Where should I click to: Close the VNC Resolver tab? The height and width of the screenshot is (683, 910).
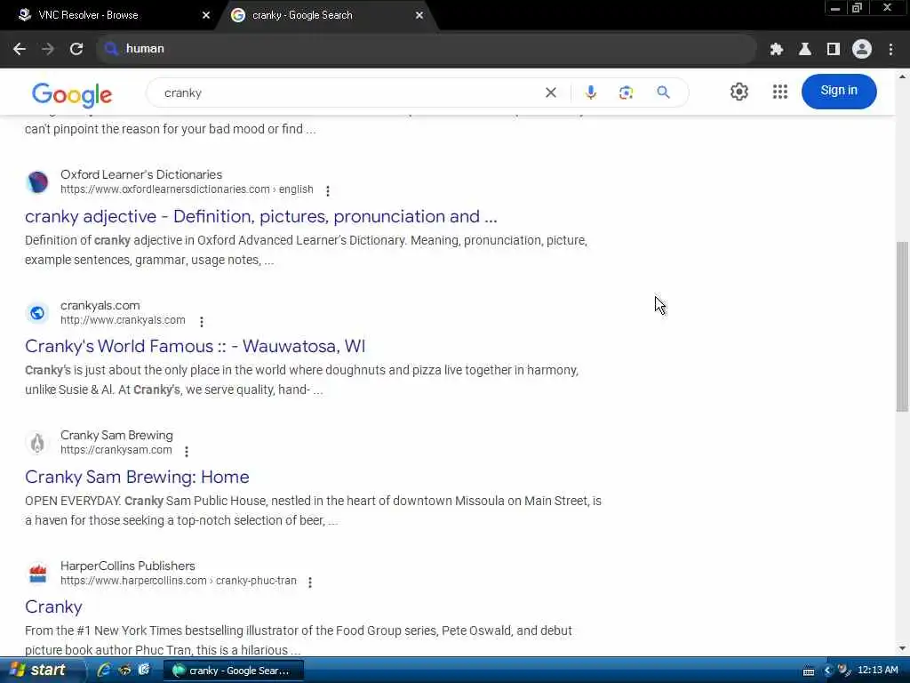(206, 15)
